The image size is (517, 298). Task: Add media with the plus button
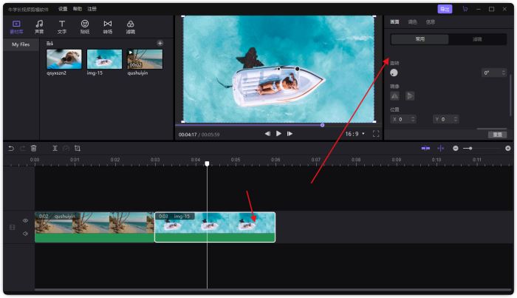(x=160, y=43)
